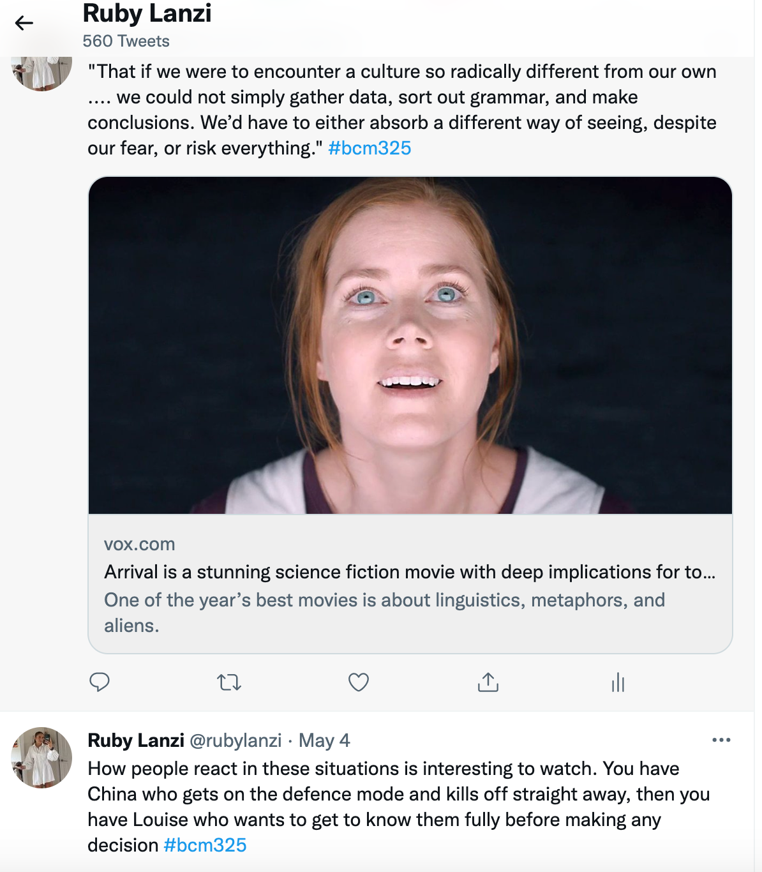Image resolution: width=762 pixels, height=872 pixels.
Task: Open Ruby Lanzi's avatar on second tweet
Action: pos(41,757)
